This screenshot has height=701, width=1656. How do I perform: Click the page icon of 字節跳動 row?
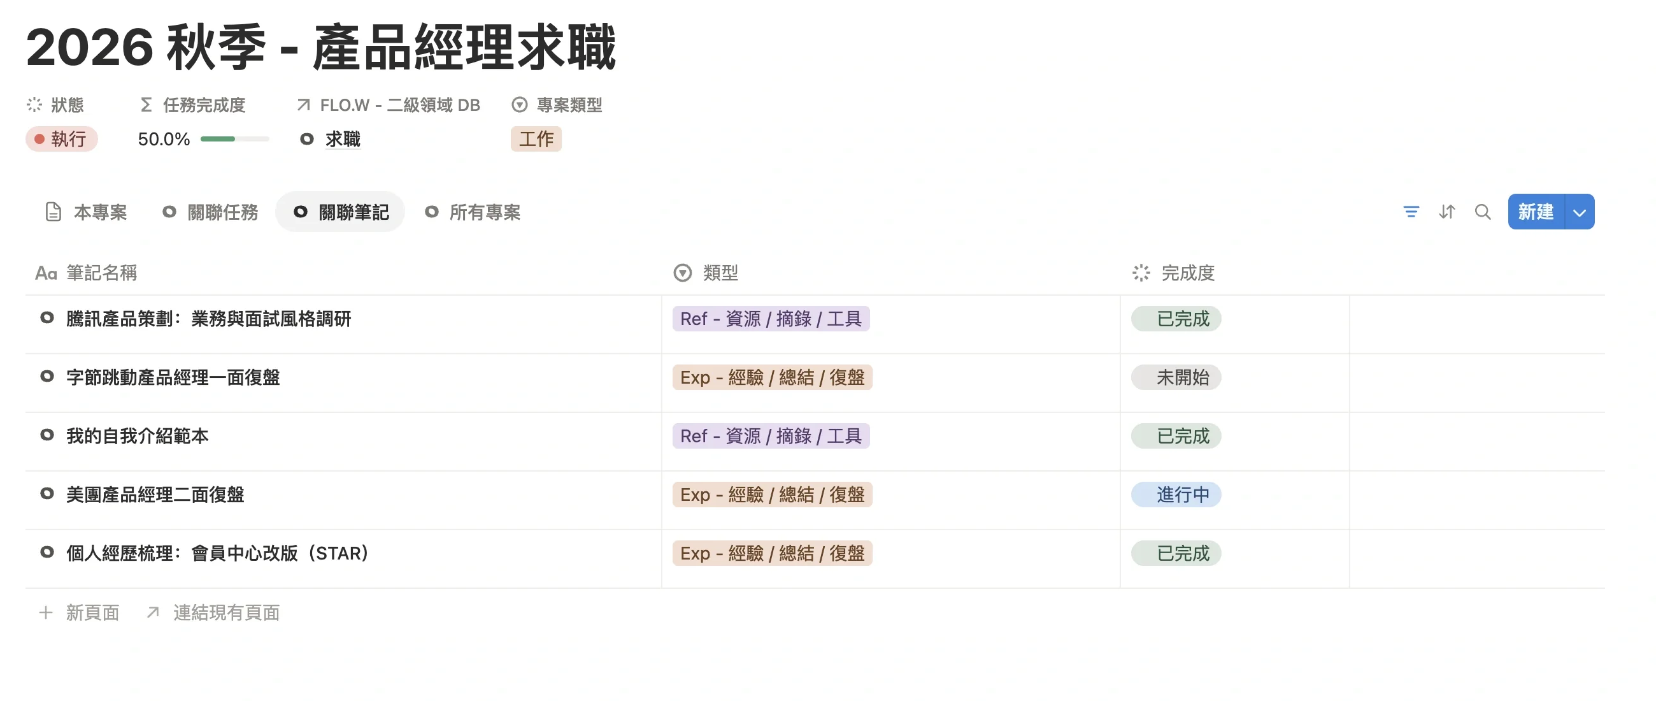coord(47,376)
